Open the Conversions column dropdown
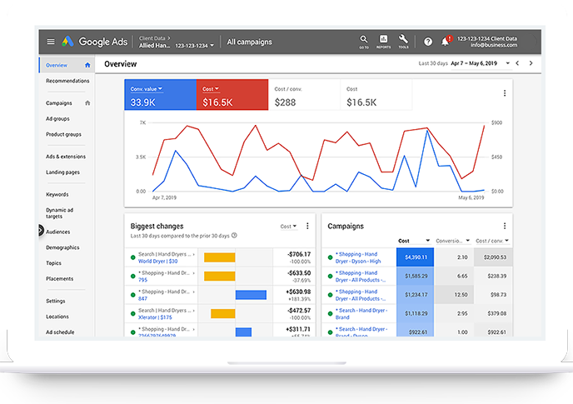This screenshot has height=404, width=573. click(x=453, y=241)
